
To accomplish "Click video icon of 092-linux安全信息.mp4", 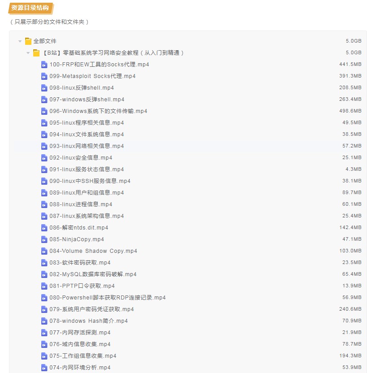I will [x=44, y=158].
